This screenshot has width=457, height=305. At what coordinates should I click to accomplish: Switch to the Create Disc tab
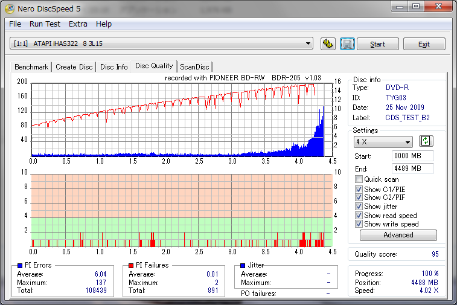[x=74, y=67]
